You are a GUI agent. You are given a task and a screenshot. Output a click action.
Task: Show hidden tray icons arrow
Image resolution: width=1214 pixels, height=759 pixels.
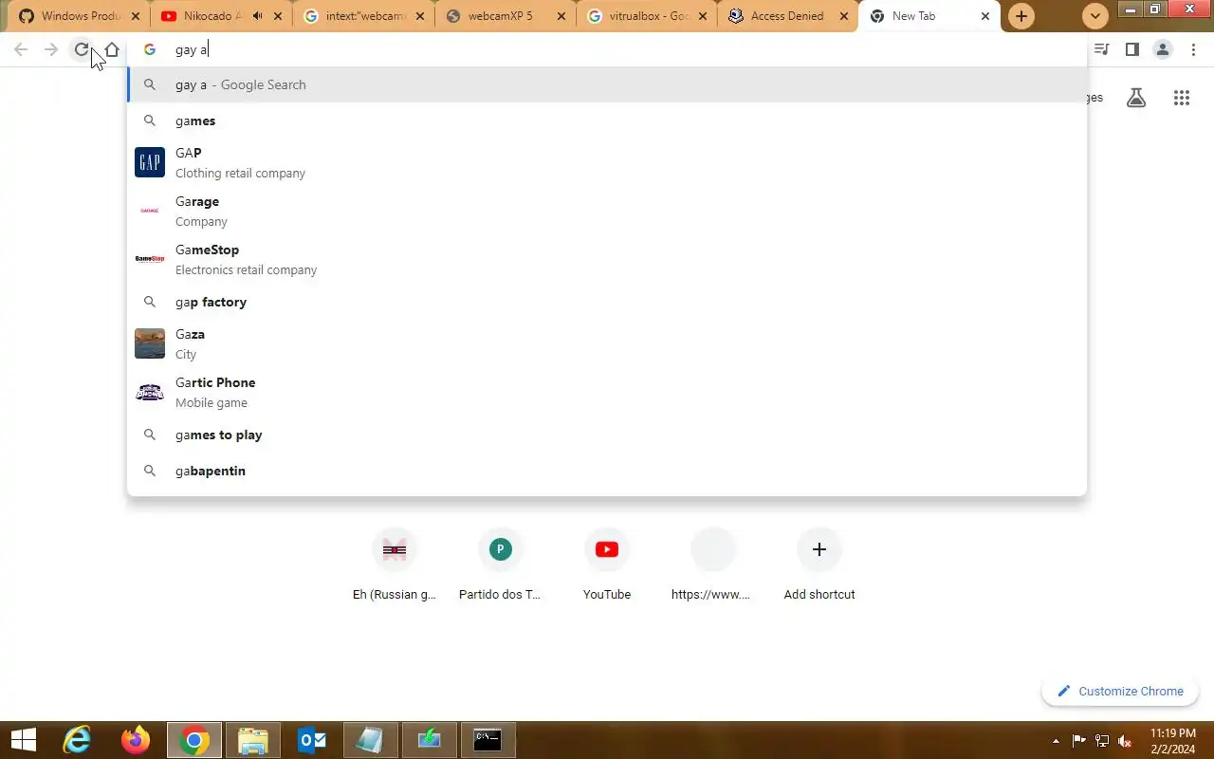coord(1056,741)
